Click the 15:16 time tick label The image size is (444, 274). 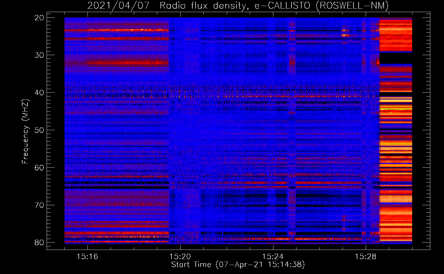(x=88, y=256)
